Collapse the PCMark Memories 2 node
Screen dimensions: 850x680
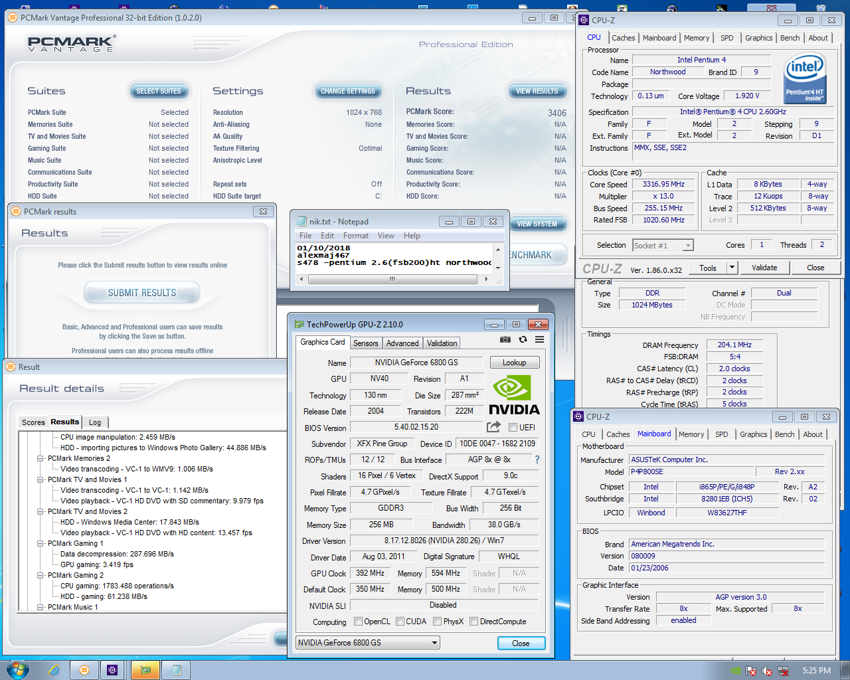click(41, 458)
